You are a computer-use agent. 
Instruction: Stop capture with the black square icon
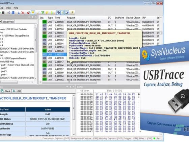[x=3, y=13]
